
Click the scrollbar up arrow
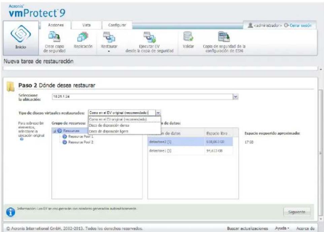pyautogui.click(x=321, y=69)
